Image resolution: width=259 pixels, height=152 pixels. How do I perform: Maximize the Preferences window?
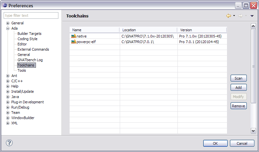pos(246,6)
